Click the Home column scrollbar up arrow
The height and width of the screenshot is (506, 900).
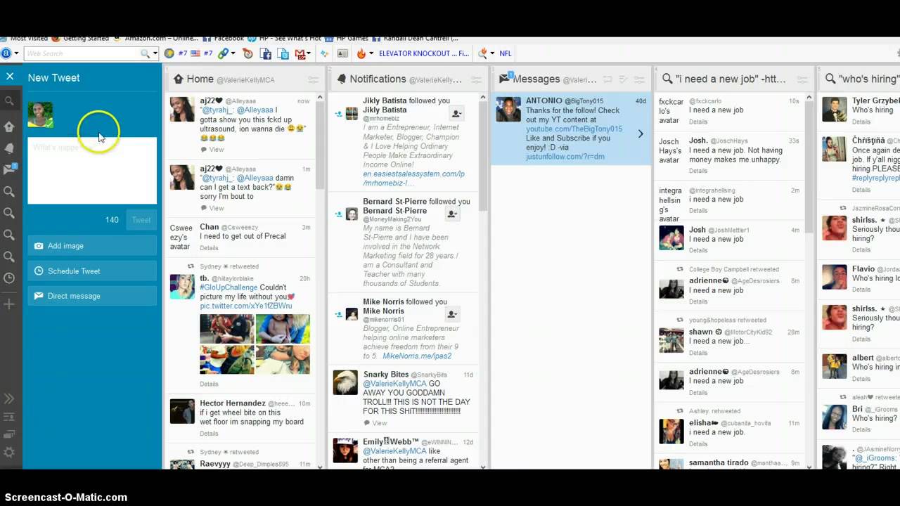tap(320, 98)
